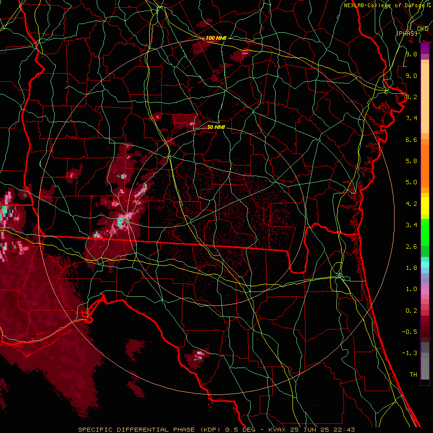This screenshot has width=433, height=433.
Task: Pick the pink band in the color bar
Action: click(425, 292)
